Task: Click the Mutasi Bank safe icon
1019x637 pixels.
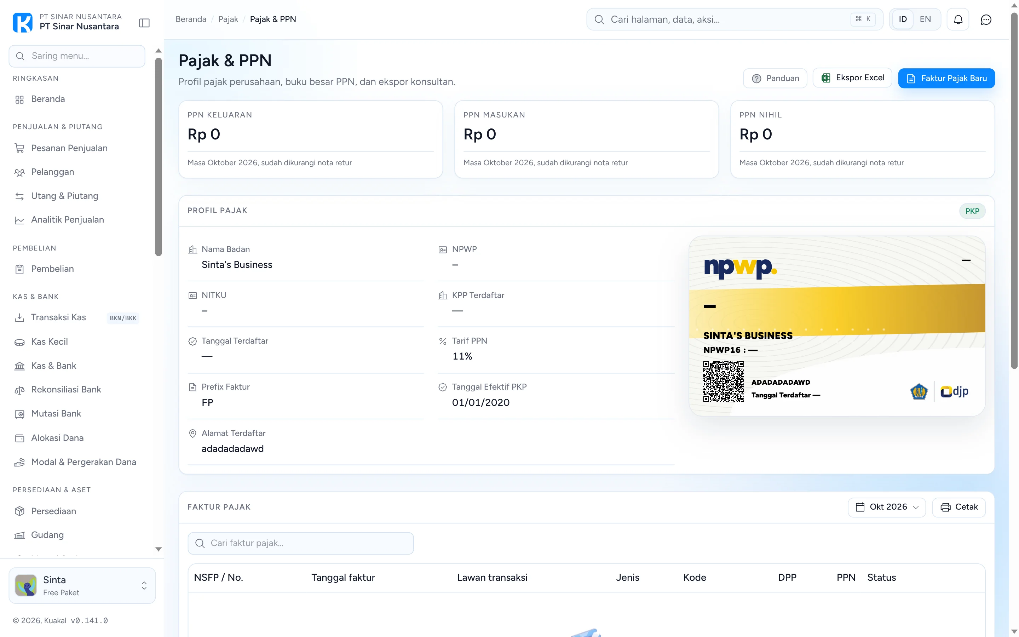Action: click(x=19, y=414)
